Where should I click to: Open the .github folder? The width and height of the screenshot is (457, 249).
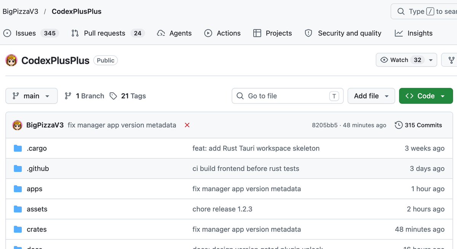click(38, 168)
